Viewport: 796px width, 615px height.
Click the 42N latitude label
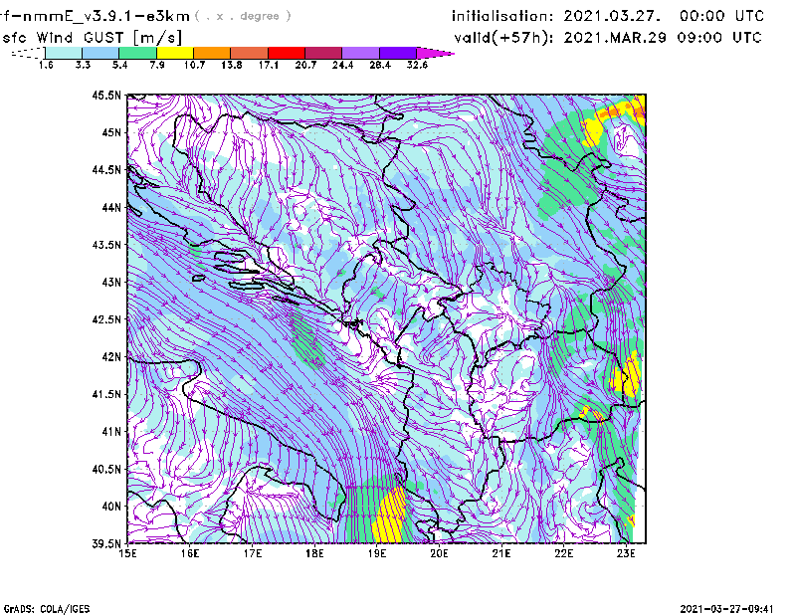coord(111,356)
